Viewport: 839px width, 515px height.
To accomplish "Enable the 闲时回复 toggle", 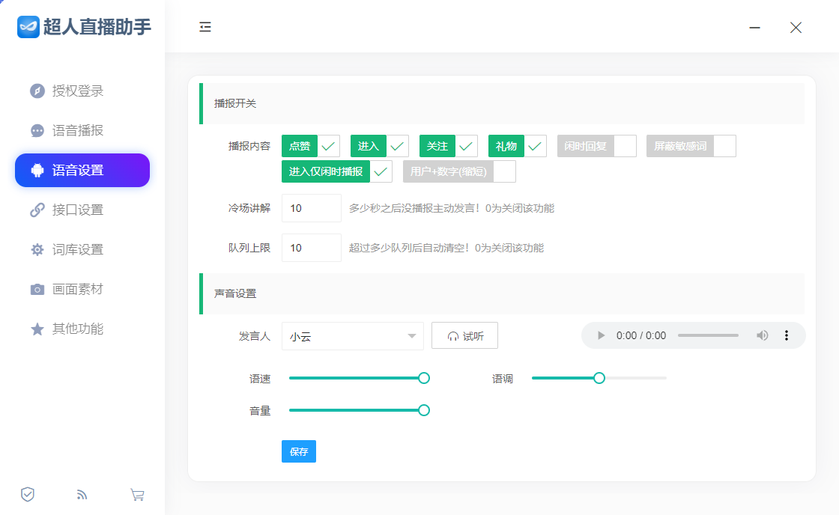I will click(x=596, y=146).
